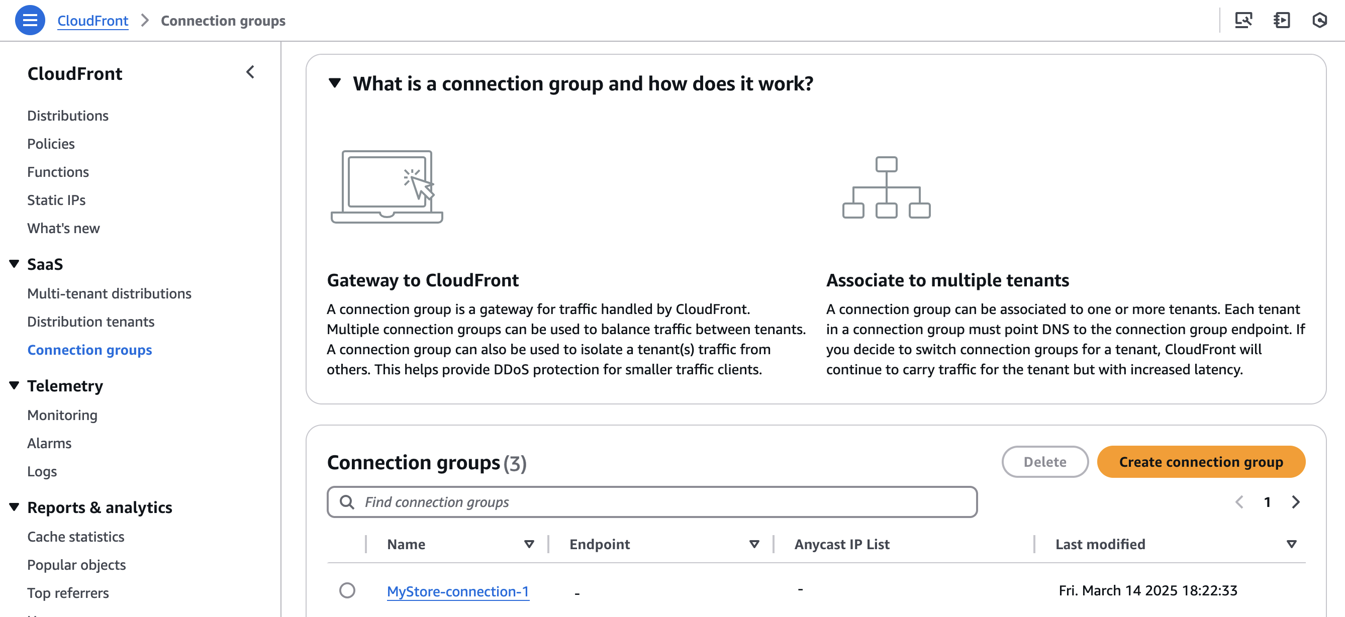
Task: Collapse the SaaS sidebar section
Action: (x=15, y=264)
